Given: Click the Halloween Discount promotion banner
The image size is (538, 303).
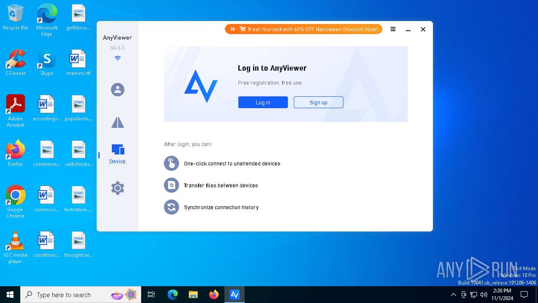Looking at the screenshot, I should [x=303, y=29].
